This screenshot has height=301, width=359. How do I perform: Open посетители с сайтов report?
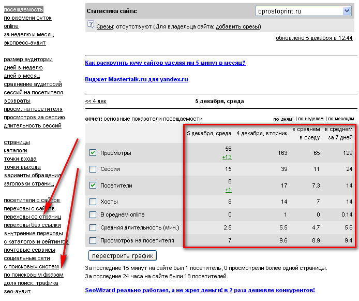coord(32,200)
